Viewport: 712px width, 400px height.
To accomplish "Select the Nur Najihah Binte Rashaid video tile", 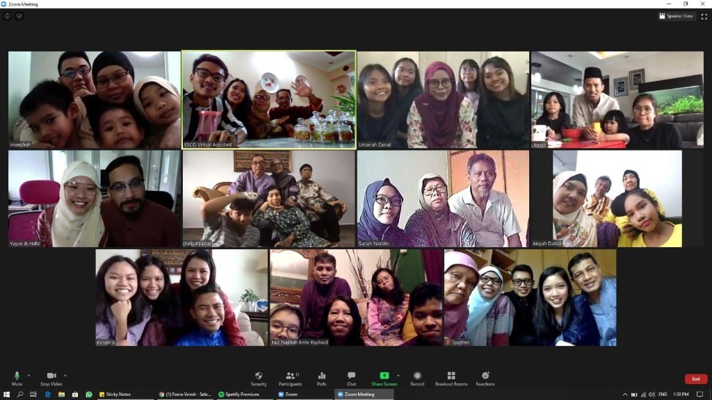I will click(356, 297).
